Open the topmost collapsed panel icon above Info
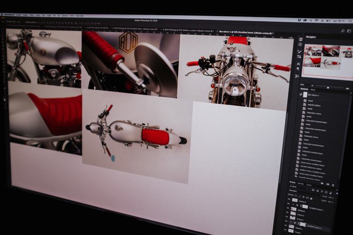This screenshot has height=235, width=353. coord(301,39)
